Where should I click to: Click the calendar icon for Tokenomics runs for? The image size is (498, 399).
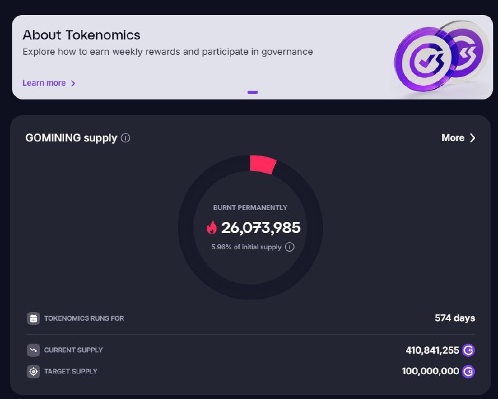point(34,318)
